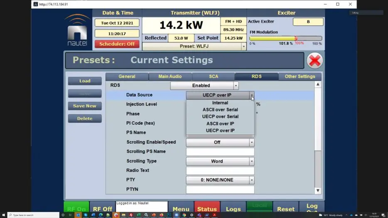Click the Save New button
Viewport: 388px width, 218px height.
coord(85,106)
